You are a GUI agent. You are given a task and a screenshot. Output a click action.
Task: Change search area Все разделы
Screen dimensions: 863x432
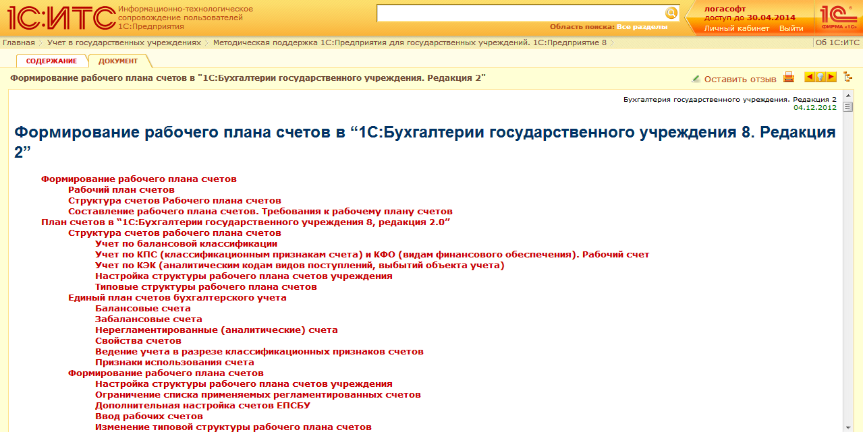coord(642,27)
